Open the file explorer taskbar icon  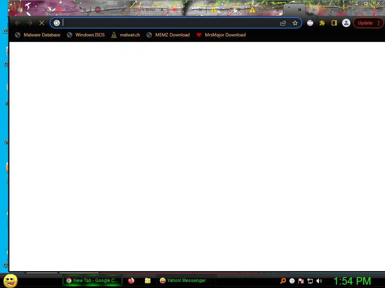point(147,280)
